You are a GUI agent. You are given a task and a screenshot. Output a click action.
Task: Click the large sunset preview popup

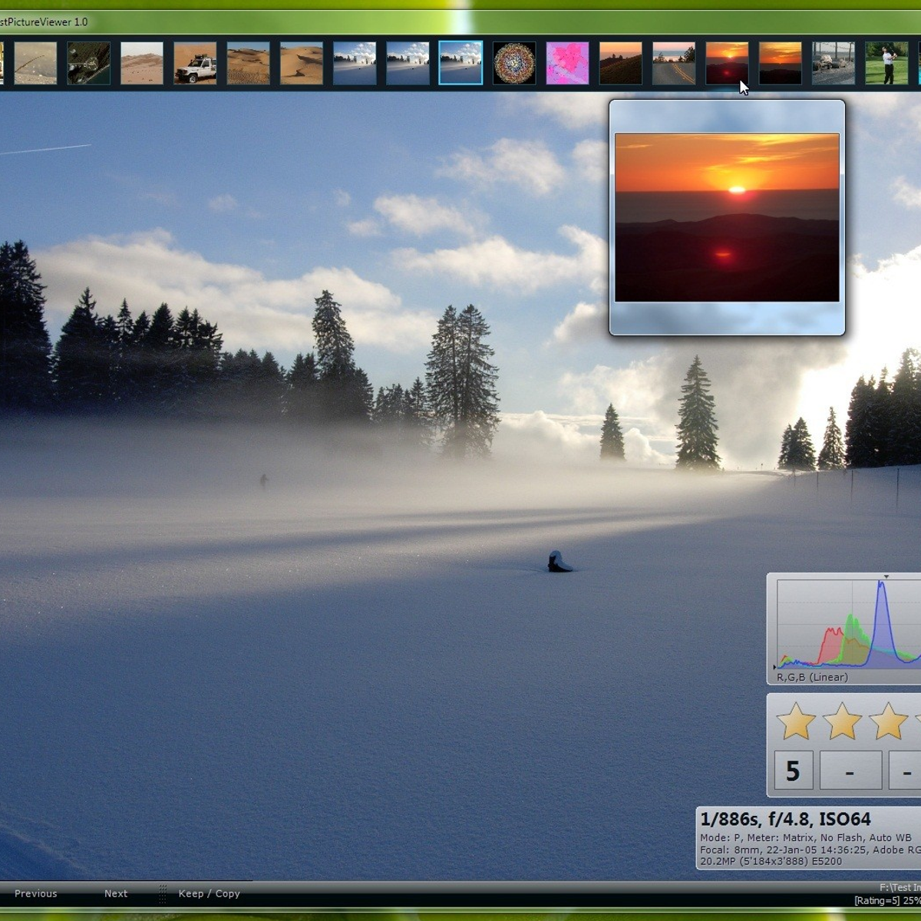727,217
